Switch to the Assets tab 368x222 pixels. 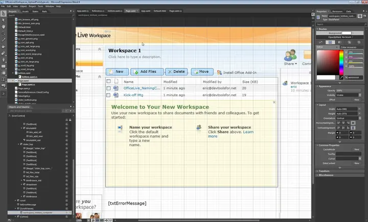point(26,11)
